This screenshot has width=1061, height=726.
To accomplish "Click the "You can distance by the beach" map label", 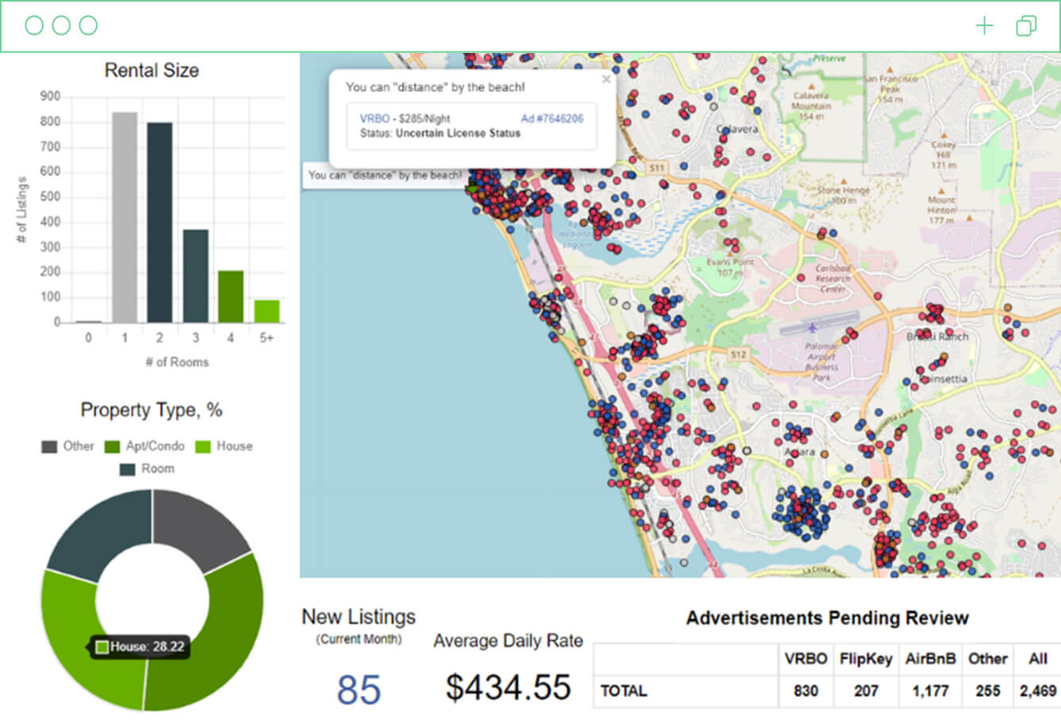I will click(x=385, y=175).
